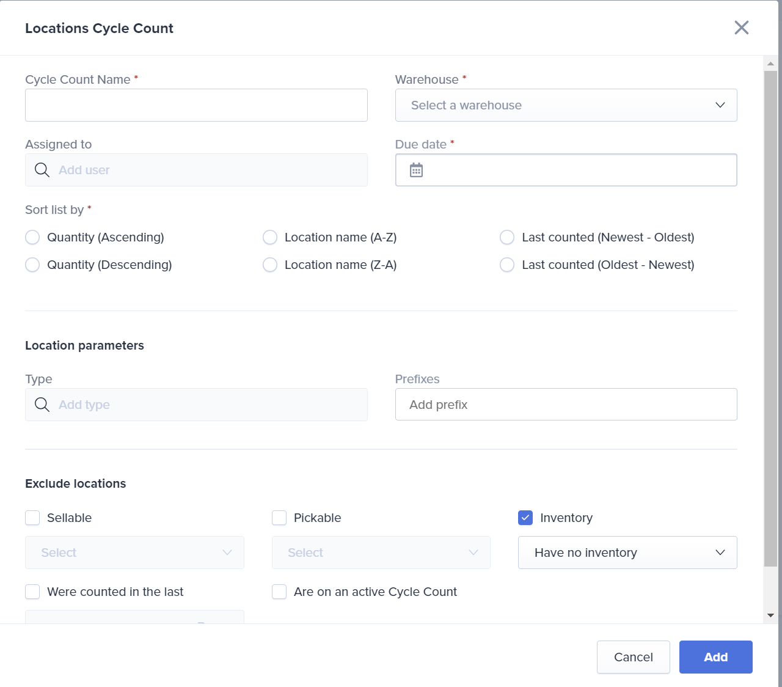Click the Add prefix input field

click(x=566, y=405)
